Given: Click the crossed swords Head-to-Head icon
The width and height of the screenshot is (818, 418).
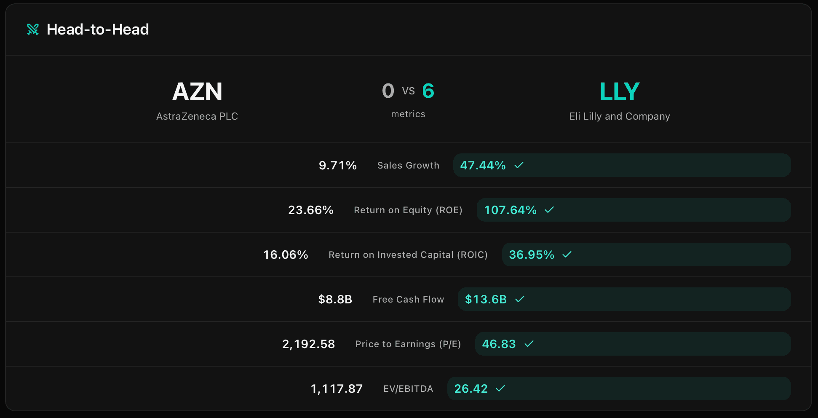Looking at the screenshot, I should pyautogui.click(x=33, y=29).
